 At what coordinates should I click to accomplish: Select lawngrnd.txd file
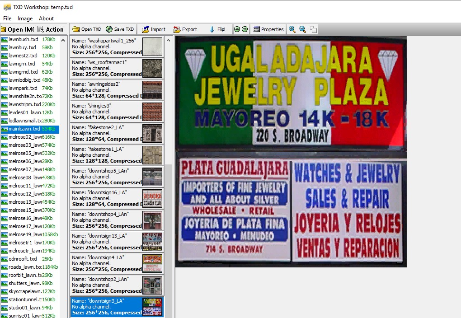30,72
